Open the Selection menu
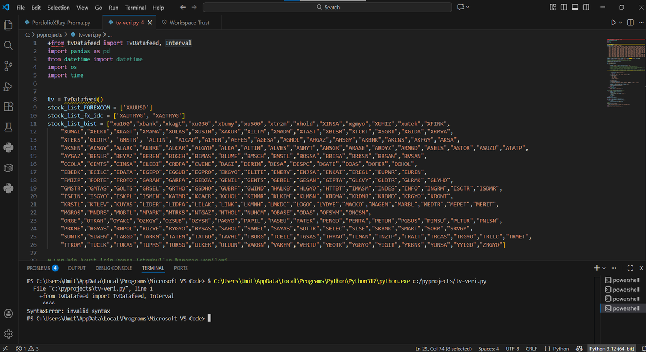 [59, 8]
